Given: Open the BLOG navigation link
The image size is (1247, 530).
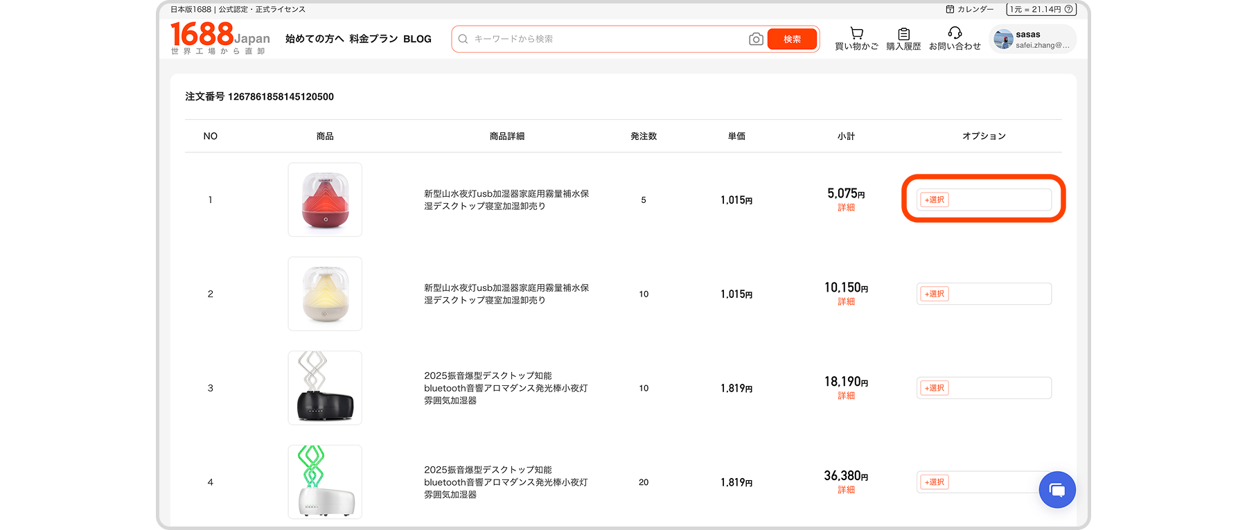Looking at the screenshot, I should [417, 39].
